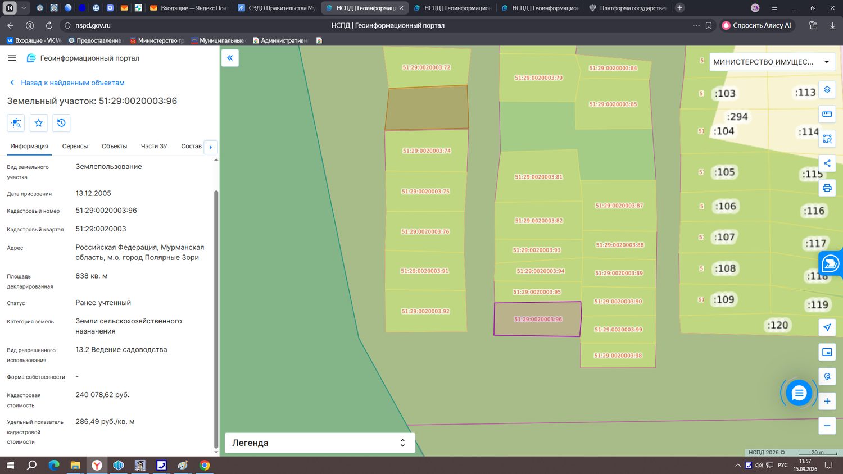Select parcel 51:29:0020003:98 on map
Image resolution: width=843 pixels, height=474 pixels.
(x=618, y=355)
